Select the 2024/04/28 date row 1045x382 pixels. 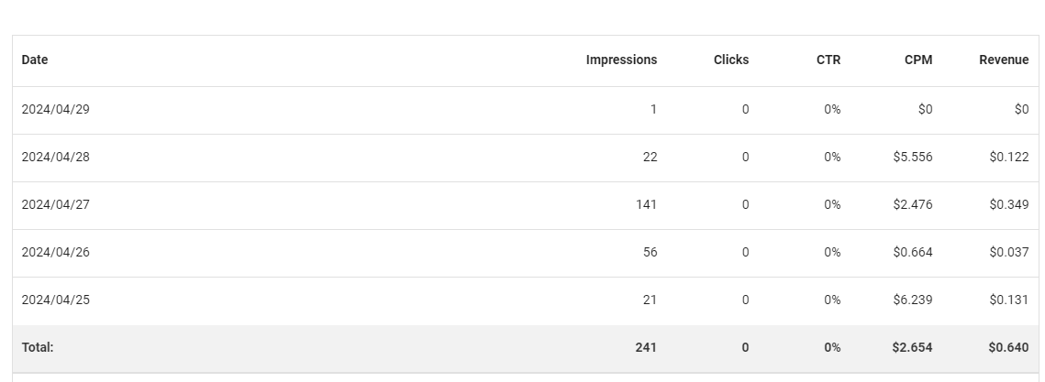click(525, 158)
